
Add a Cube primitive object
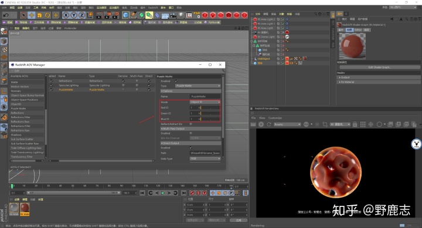coord(125,15)
